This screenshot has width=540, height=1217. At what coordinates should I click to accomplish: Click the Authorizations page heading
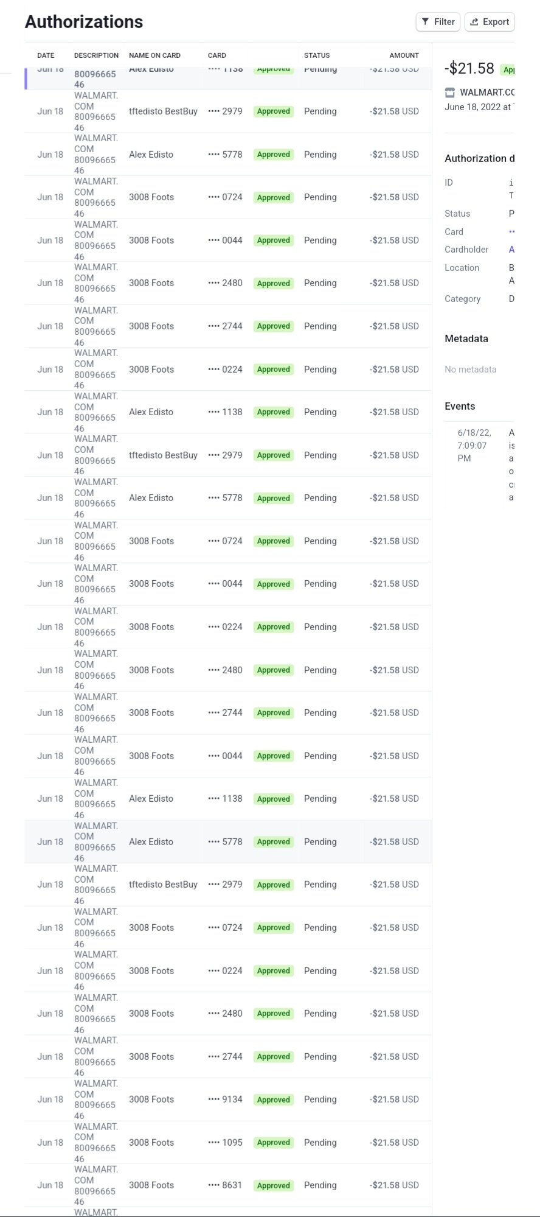coord(84,22)
